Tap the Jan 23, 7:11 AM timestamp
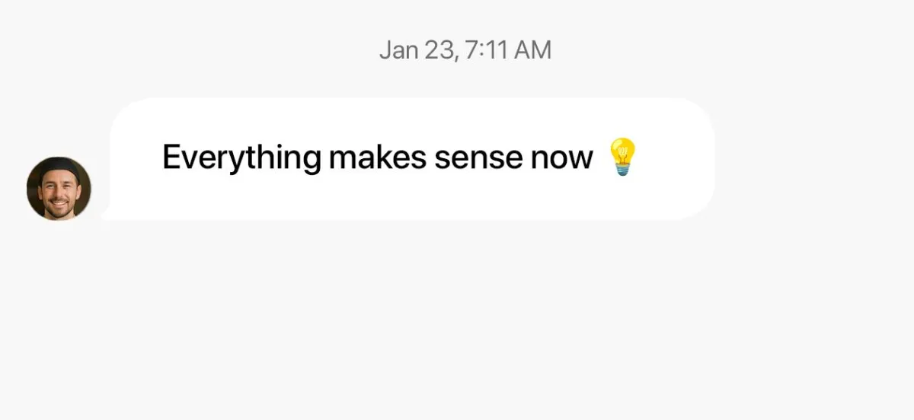The width and height of the screenshot is (914, 420). coord(465,50)
